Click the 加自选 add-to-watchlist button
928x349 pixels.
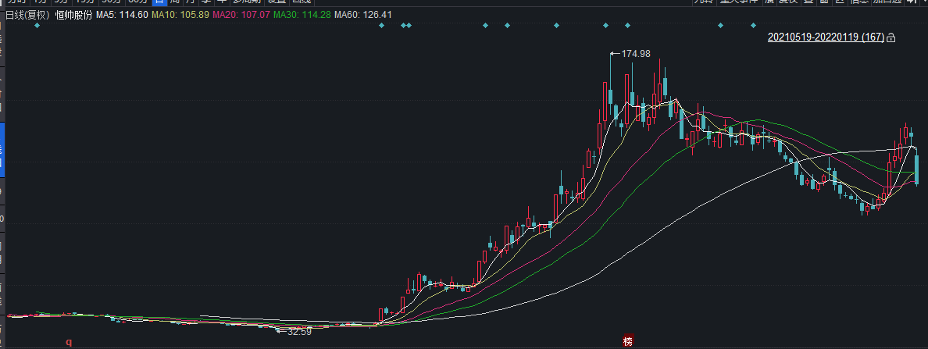(887, 2)
